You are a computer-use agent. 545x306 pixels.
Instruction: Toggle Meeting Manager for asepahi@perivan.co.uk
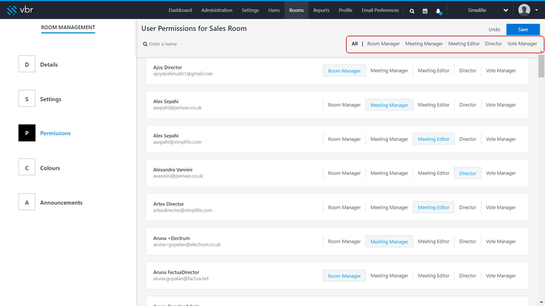pyautogui.click(x=389, y=105)
